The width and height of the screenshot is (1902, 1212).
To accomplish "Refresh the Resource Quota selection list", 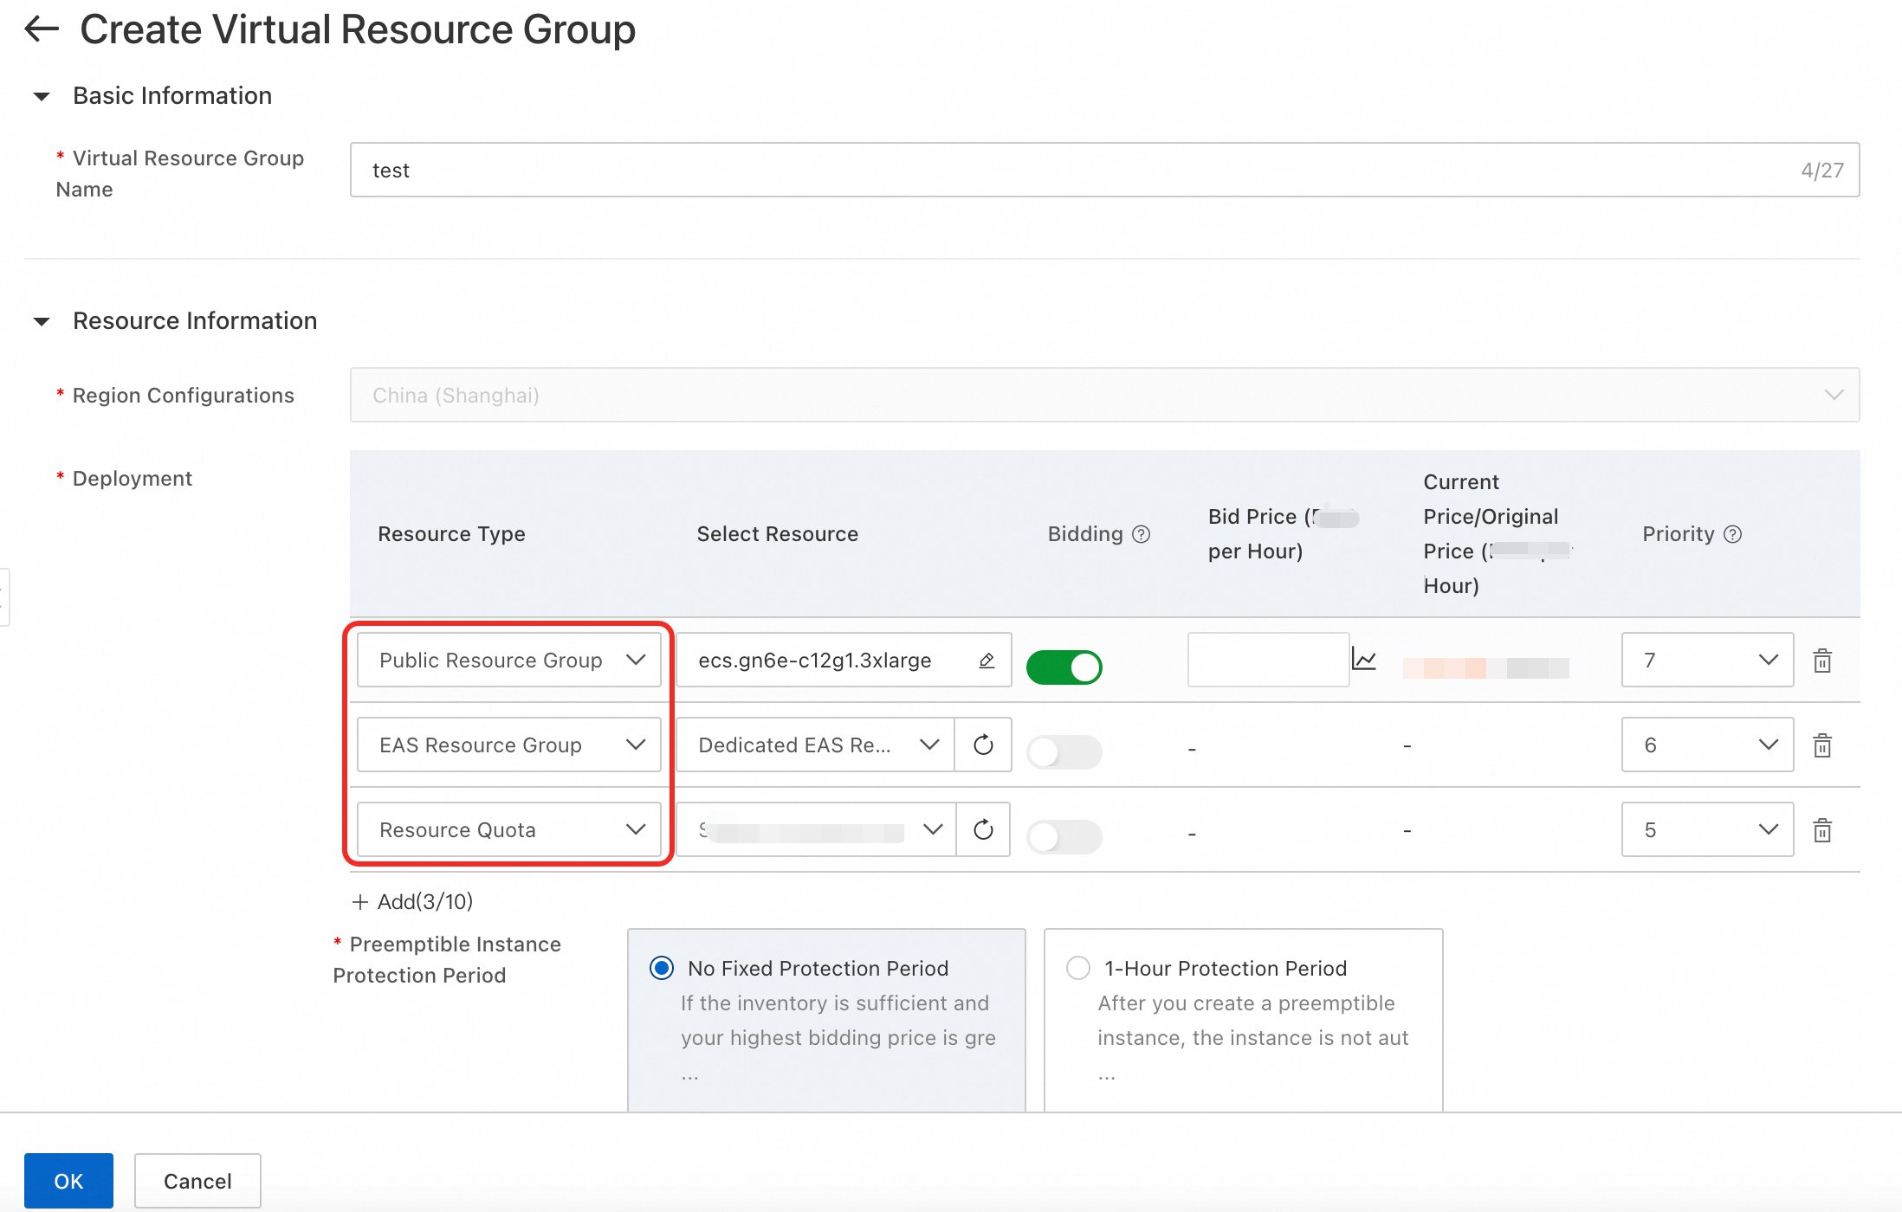I will (x=983, y=830).
